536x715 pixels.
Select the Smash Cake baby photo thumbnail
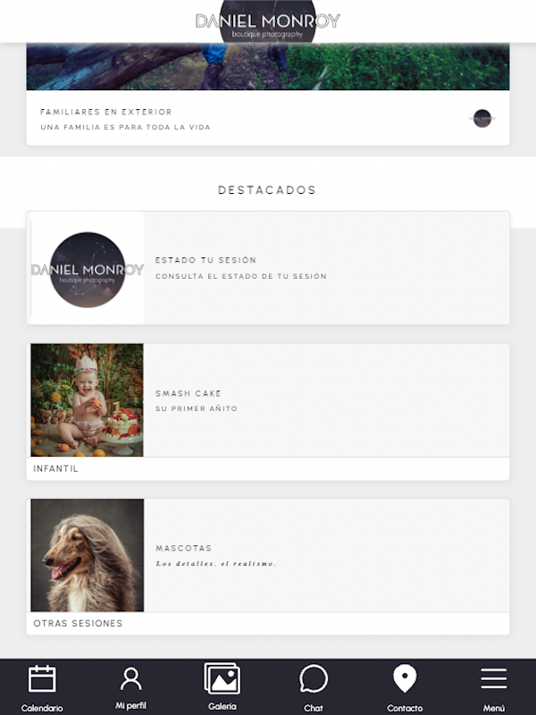(87, 400)
